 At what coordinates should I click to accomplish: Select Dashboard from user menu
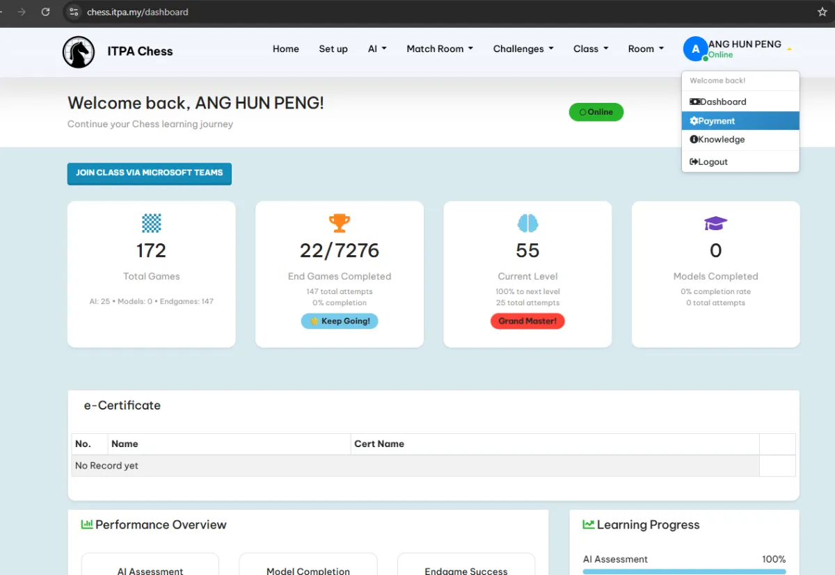point(740,102)
